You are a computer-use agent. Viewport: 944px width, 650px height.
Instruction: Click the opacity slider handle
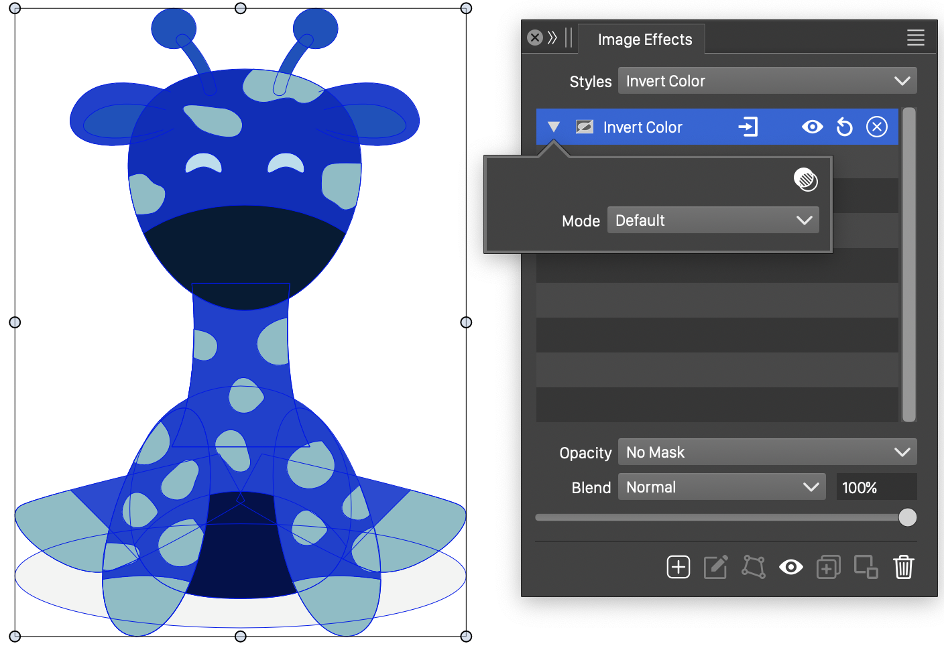907,517
